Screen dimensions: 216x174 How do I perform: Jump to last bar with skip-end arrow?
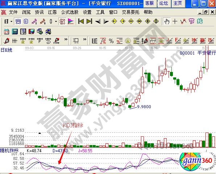click(x=89, y=21)
